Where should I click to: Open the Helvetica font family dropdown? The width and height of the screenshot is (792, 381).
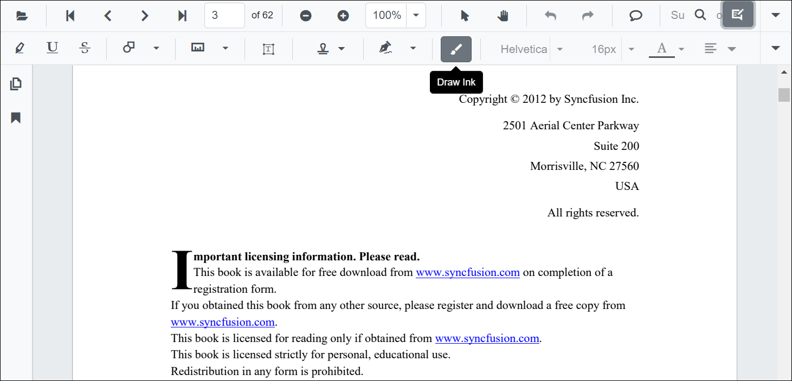point(559,49)
